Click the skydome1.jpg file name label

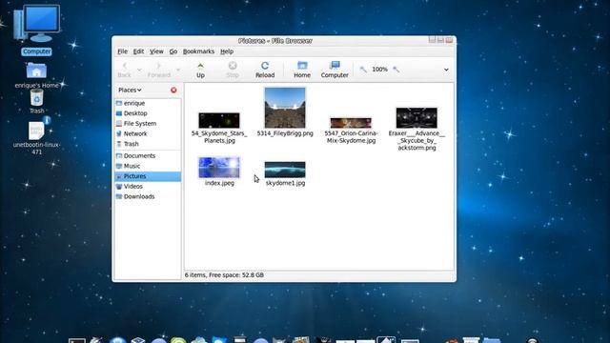pyautogui.click(x=285, y=183)
